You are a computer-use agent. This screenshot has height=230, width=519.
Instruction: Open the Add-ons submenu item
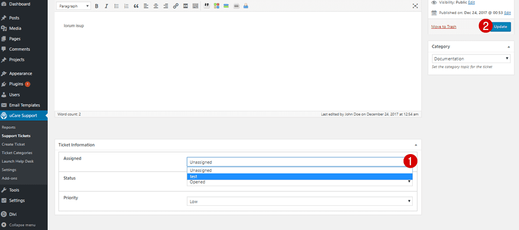click(x=9, y=178)
